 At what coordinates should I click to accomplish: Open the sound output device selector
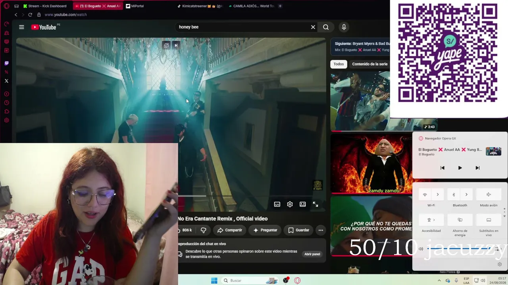click(498, 249)
